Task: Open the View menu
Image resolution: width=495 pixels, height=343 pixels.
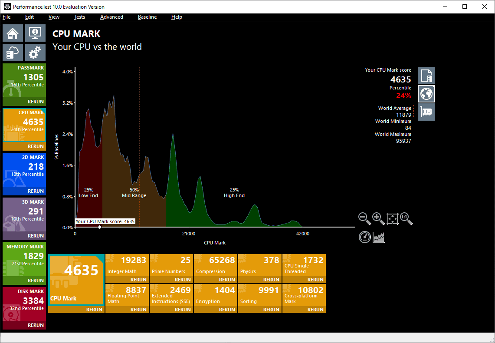Action: coord(54,17)
